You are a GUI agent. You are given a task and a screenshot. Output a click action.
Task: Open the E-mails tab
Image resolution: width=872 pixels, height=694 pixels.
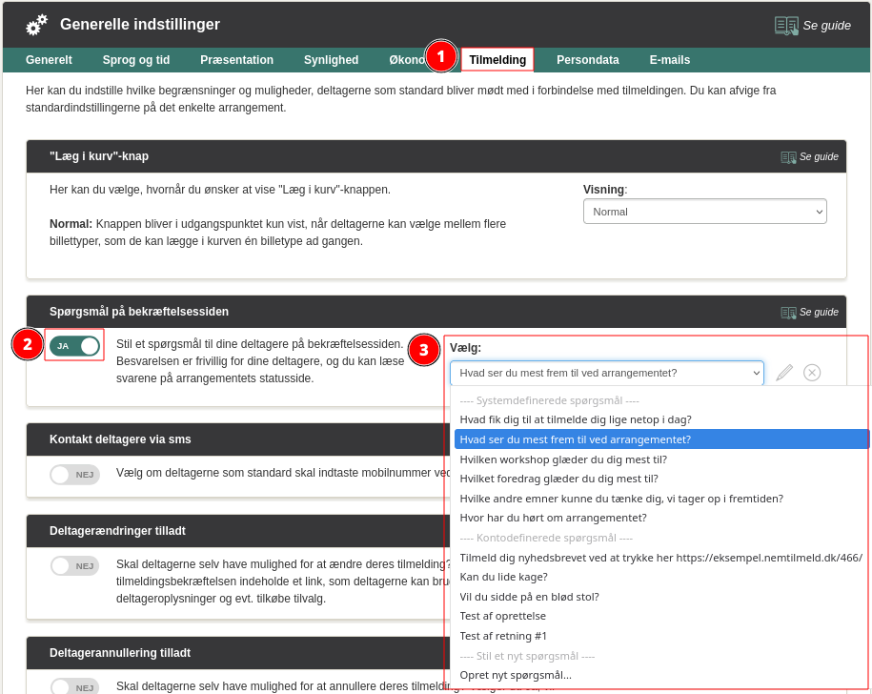point(670,60)
